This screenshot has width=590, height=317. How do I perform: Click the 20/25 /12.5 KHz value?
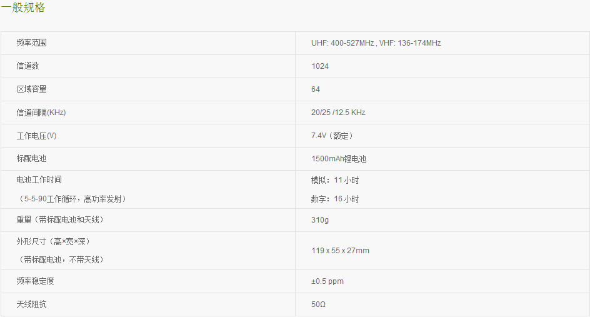[338, 113]
